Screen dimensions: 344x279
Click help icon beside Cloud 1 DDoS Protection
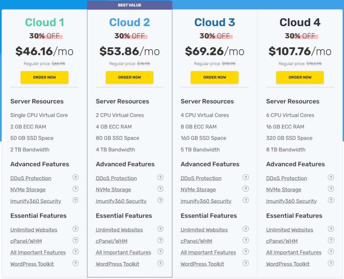pyautogui.click(x=75, y=177)
